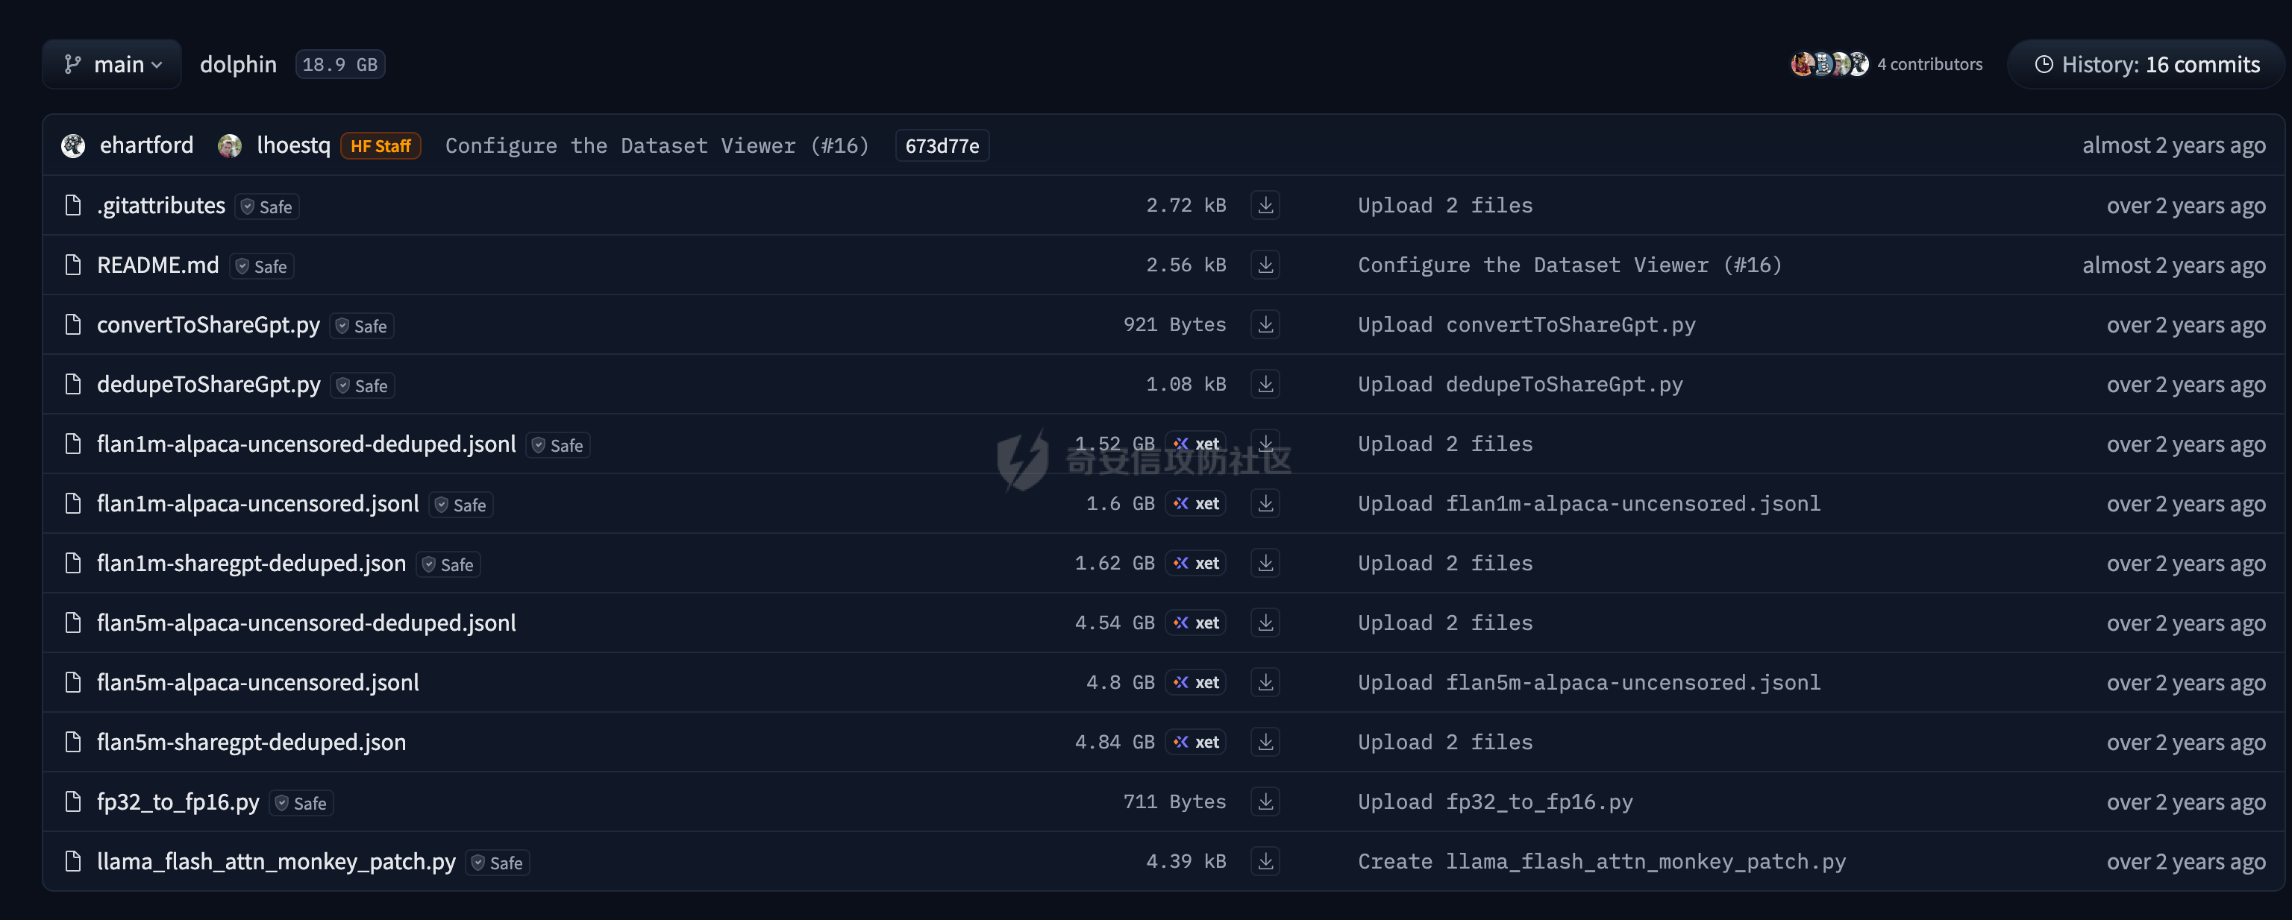
Task: Download flan5m-sharegpt-deduped.json file
Action: 1265,741
